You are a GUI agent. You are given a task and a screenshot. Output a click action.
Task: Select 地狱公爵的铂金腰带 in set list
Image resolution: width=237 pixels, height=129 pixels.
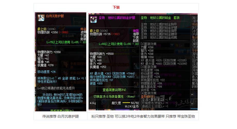[x=159, y=34]
